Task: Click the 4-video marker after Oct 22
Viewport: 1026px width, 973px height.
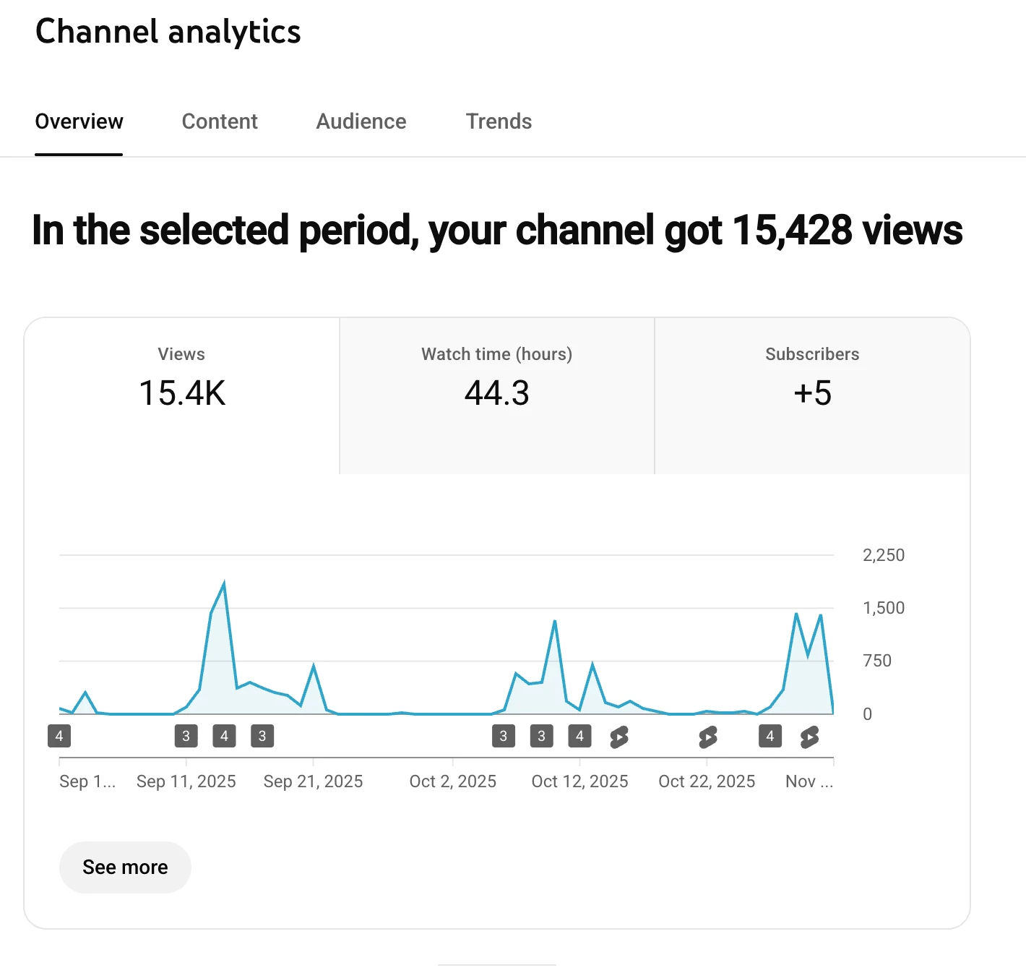Action: pos(770,736)
